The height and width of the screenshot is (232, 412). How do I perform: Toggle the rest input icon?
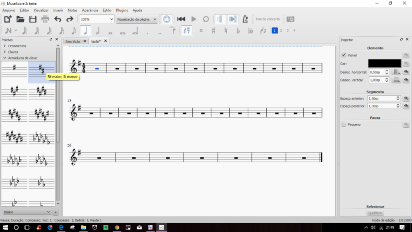(186, 31)
